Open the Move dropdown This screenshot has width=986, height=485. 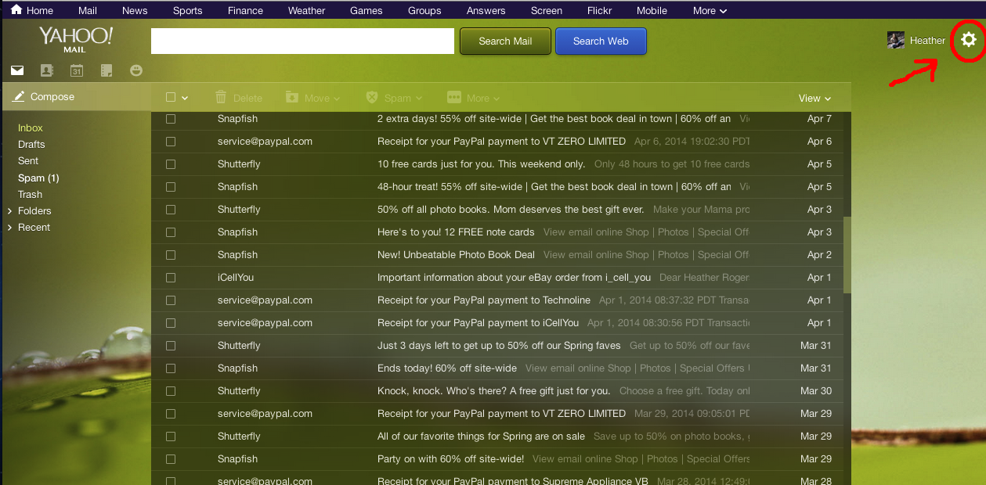[x=312, y=98]
